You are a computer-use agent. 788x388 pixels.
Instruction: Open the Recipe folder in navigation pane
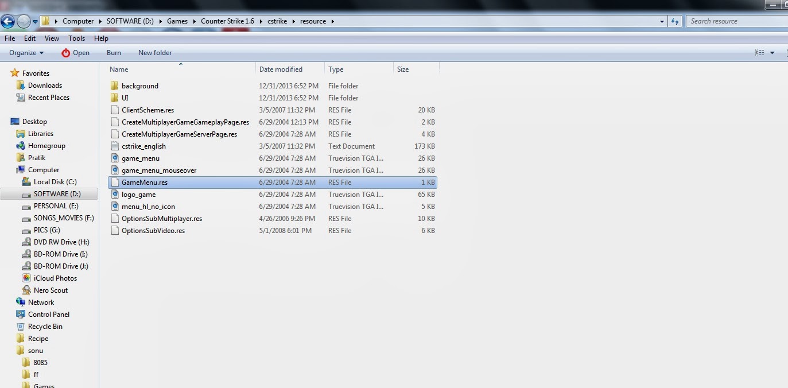click(x=38, y=339)
